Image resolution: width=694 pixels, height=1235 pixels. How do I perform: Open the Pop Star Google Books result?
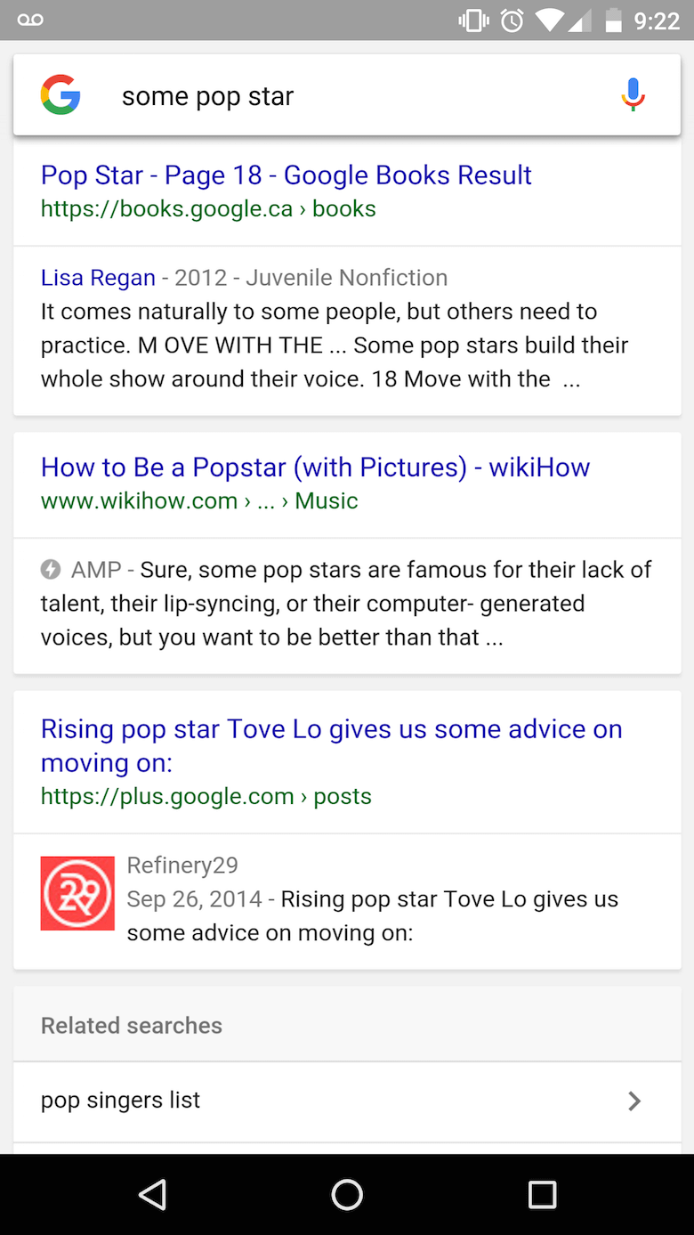285,175
